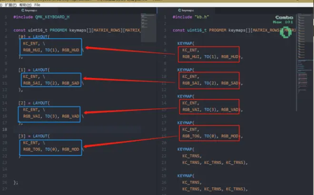Screen dimensions: 314x195
Task: Click TO(1) in the left editor
Action: (x=51, y=50)
